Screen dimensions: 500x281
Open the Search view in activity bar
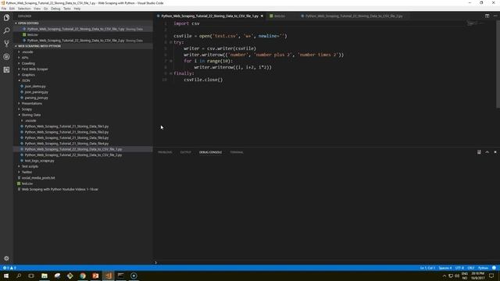6,30
